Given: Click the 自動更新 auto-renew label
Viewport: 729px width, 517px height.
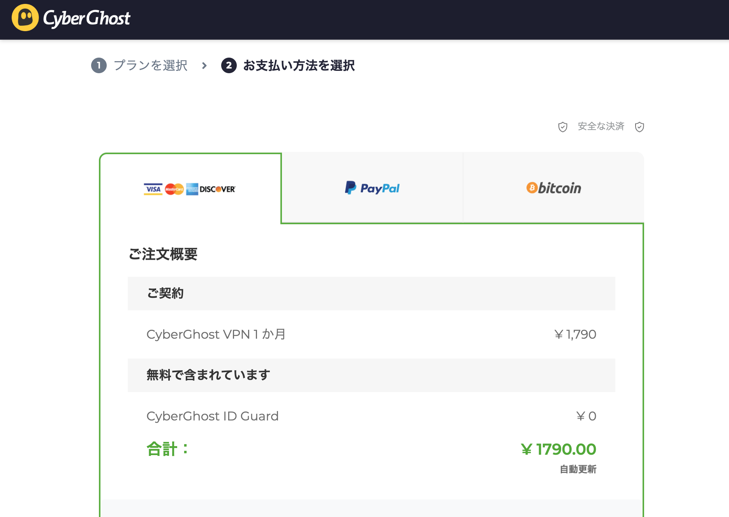Looking at the screenshot, I should coord(578,469).
